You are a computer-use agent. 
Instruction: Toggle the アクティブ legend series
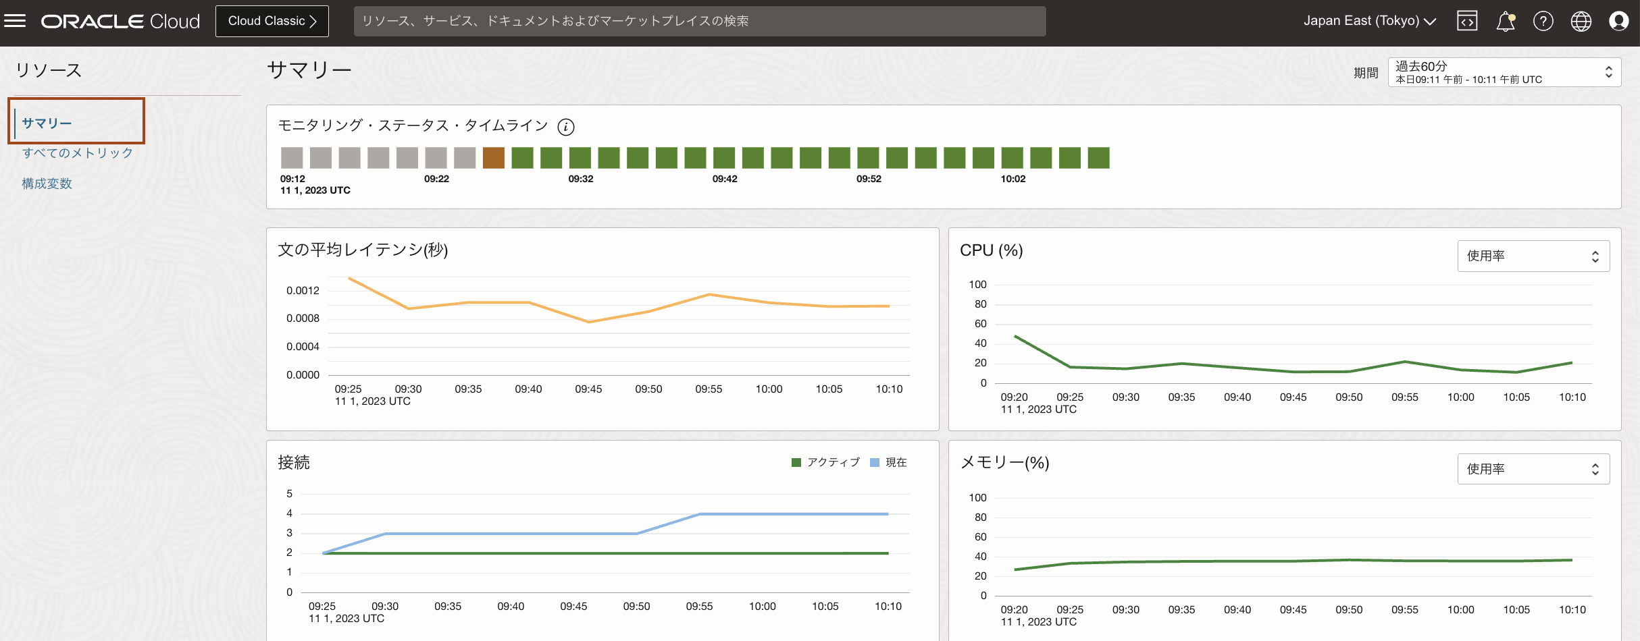pos(825,462)
